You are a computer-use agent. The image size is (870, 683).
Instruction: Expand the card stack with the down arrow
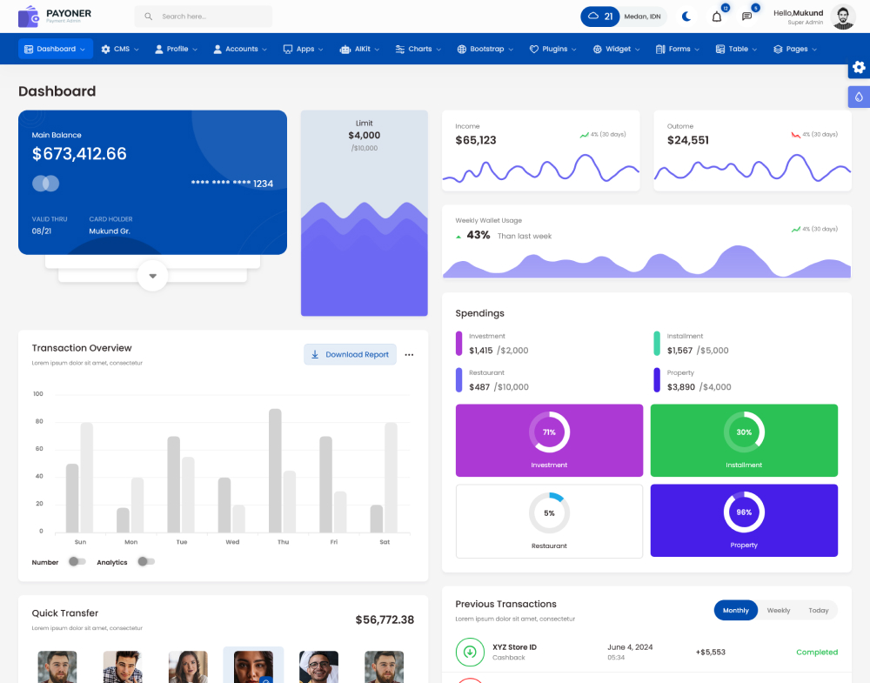pyautogui.click(x=152, y=276)
